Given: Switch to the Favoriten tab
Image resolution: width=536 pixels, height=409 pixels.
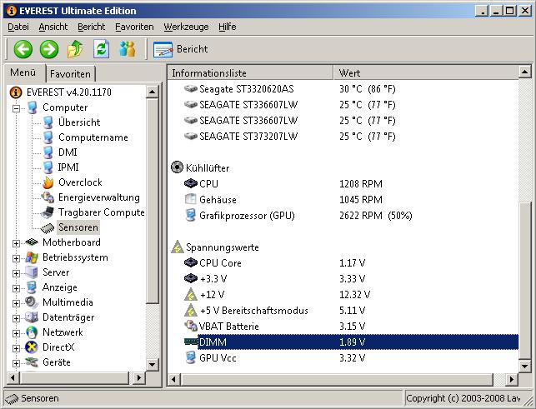Looking at the screenshot, I should pyautogui.click(x=70, y=74).
